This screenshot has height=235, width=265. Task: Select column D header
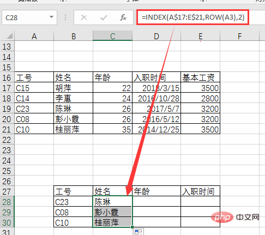pyautogui.click(x=156, y=36)
